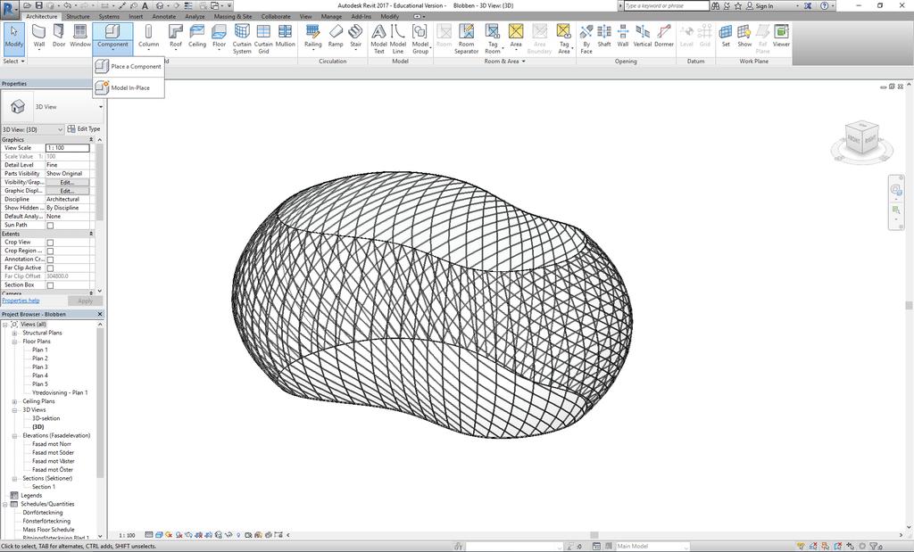Open the Massing & Site tab
The height and width of the screenshot is (552, 914).
click(233, 16)
